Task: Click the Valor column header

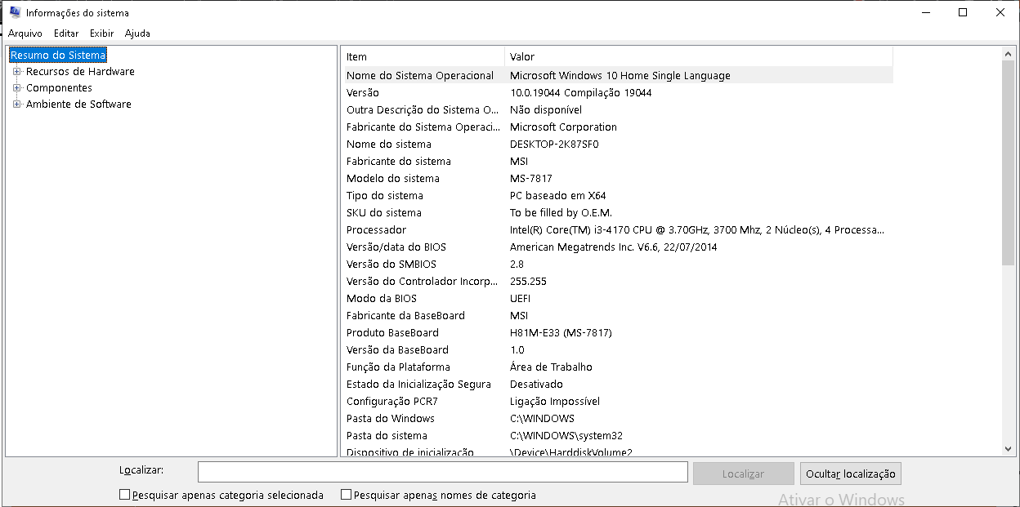Action: pos(699,56)
